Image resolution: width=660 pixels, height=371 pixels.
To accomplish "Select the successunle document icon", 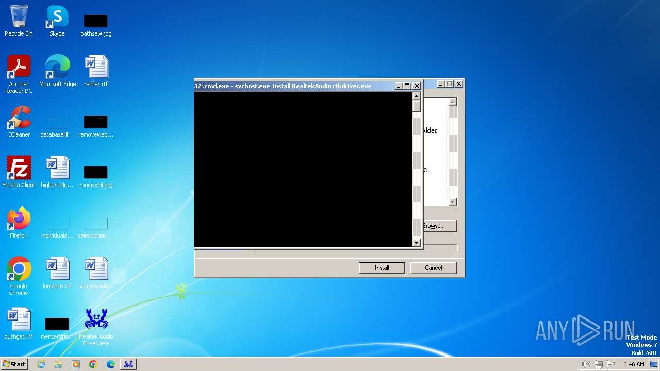I will (96, 273).
